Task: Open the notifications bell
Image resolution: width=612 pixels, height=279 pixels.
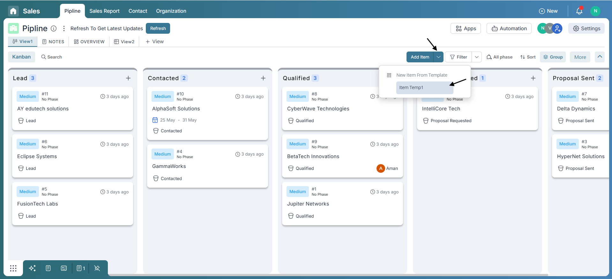Action: [579, 11]
